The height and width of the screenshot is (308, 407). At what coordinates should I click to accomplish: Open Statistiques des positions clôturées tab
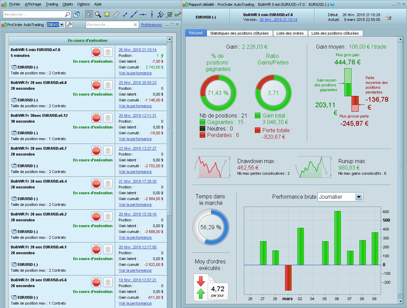(x=239, y=33)
